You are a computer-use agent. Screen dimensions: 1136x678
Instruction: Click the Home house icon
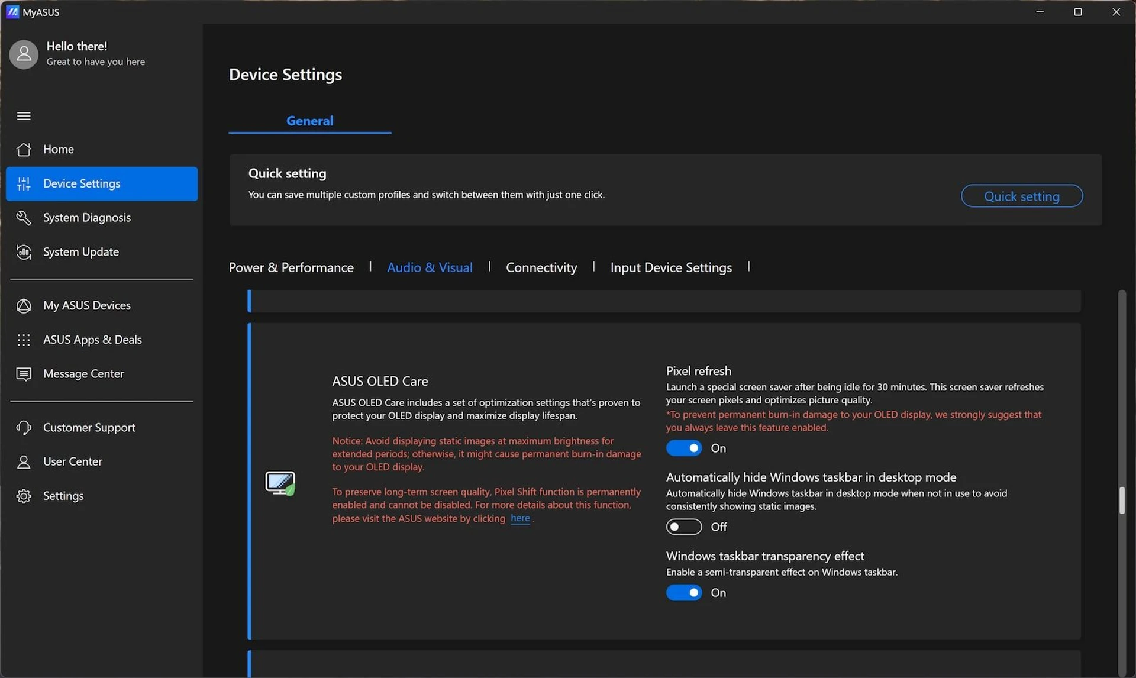(x=24, y=150)
